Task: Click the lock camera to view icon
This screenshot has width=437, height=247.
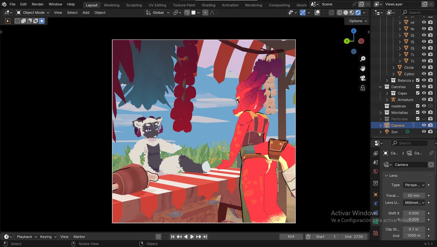Action: (x=363, y=88)
